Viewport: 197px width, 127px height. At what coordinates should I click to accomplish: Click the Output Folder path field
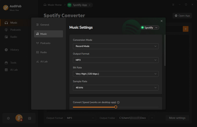click(133, 118)
